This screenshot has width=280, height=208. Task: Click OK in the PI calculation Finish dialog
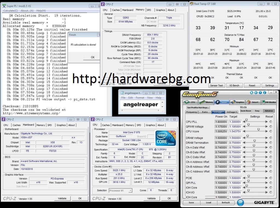(93, 57)
